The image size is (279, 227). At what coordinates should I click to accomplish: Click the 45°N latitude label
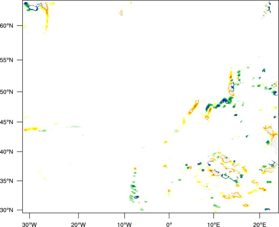click(7, 122)
